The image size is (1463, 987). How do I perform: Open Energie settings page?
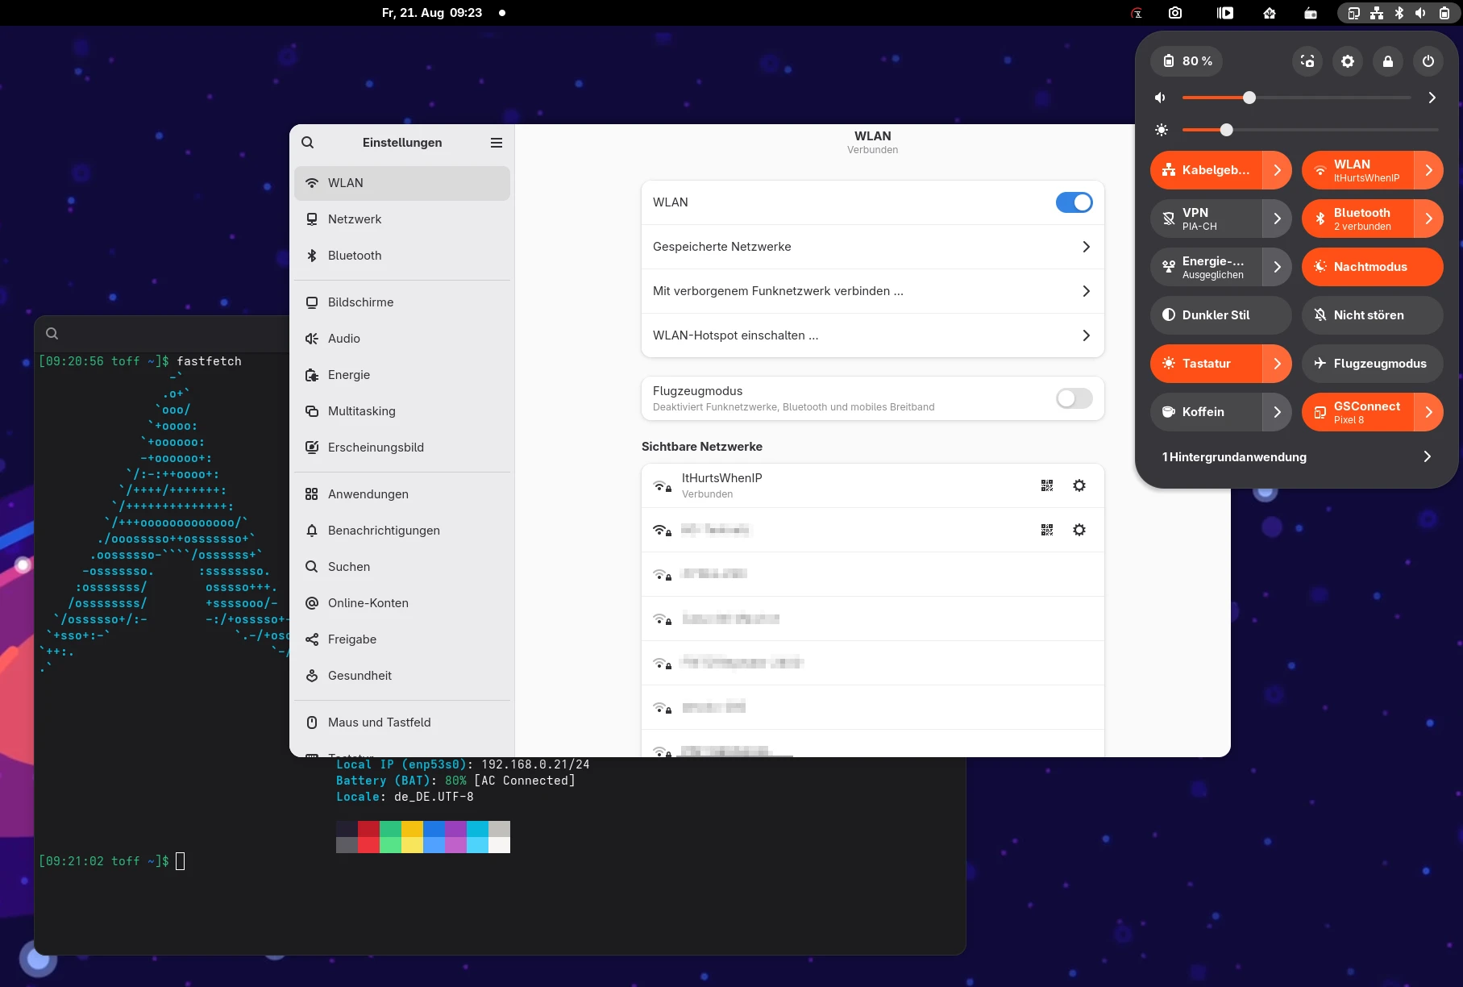pyautogui.click(x=402, y=375)
